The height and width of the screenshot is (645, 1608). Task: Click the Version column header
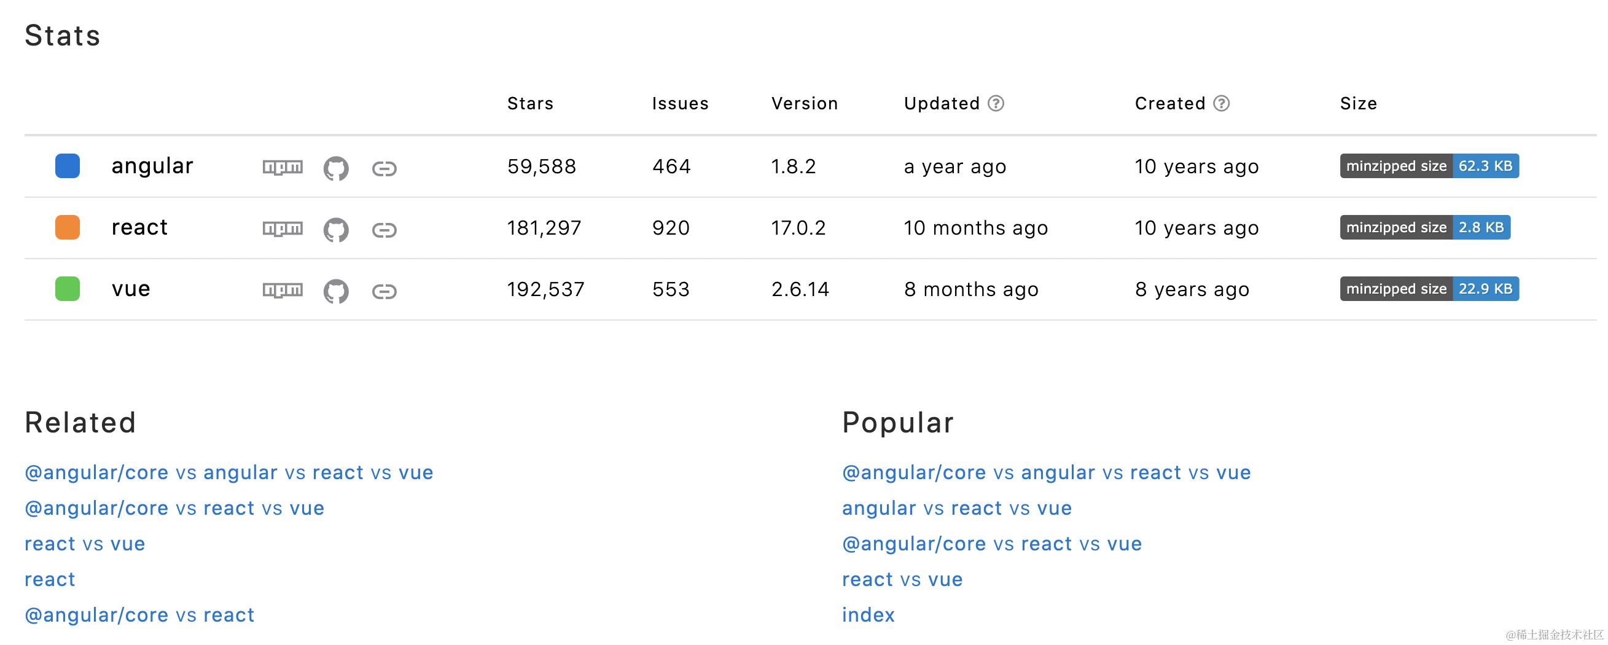pos(805,104)
